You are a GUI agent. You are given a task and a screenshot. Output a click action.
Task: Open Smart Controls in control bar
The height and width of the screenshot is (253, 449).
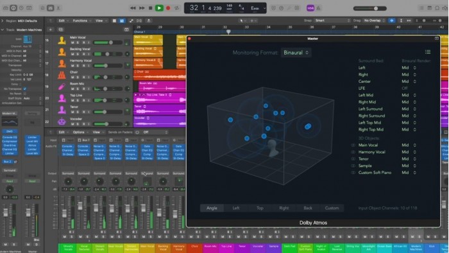click(43, 8)
